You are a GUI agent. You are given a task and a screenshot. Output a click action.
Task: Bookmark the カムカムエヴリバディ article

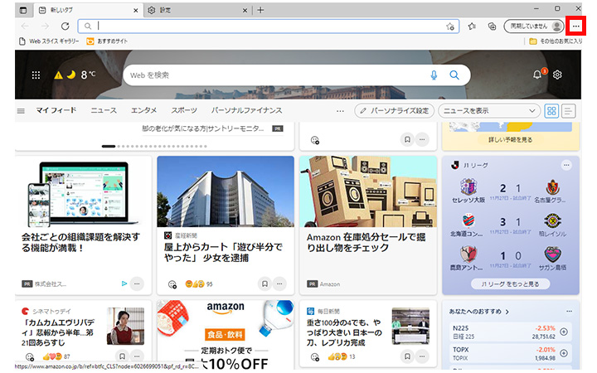click(x=122, y=356)
